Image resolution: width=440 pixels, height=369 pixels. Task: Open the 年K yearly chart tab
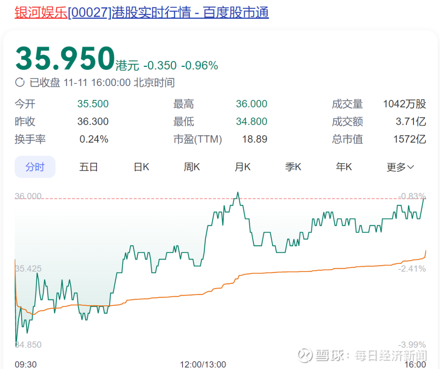coord(344,167)
